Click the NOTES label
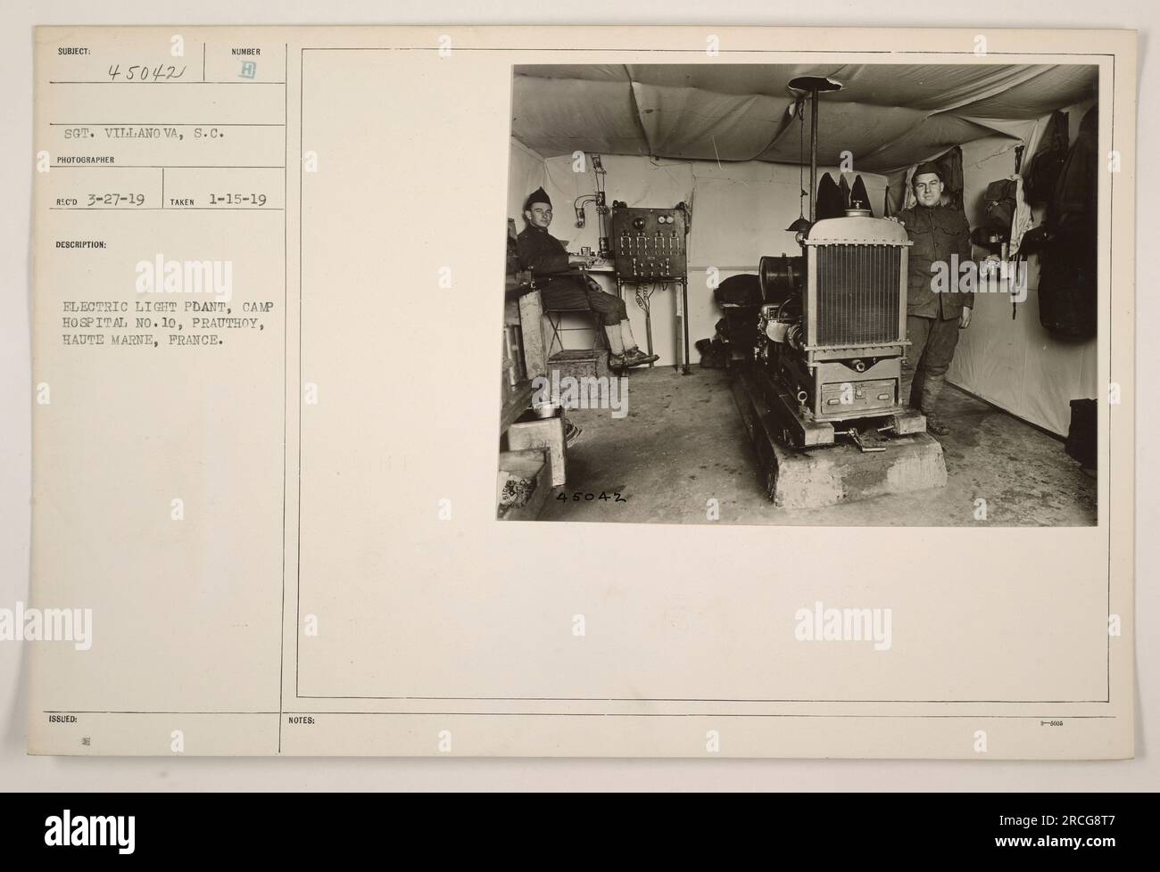Screen dimensions: 1160x872 point(302,722)
